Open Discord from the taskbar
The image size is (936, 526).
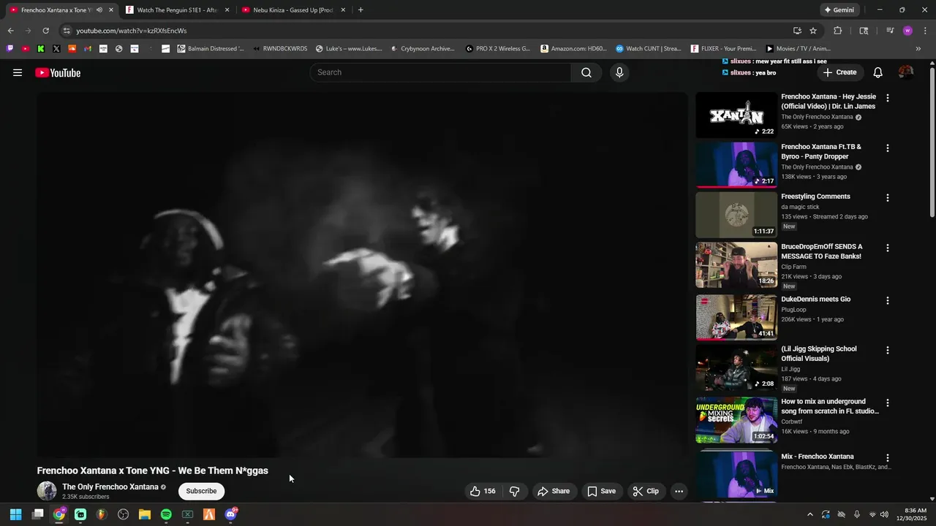pyautogui.click(x=230, y=514)
